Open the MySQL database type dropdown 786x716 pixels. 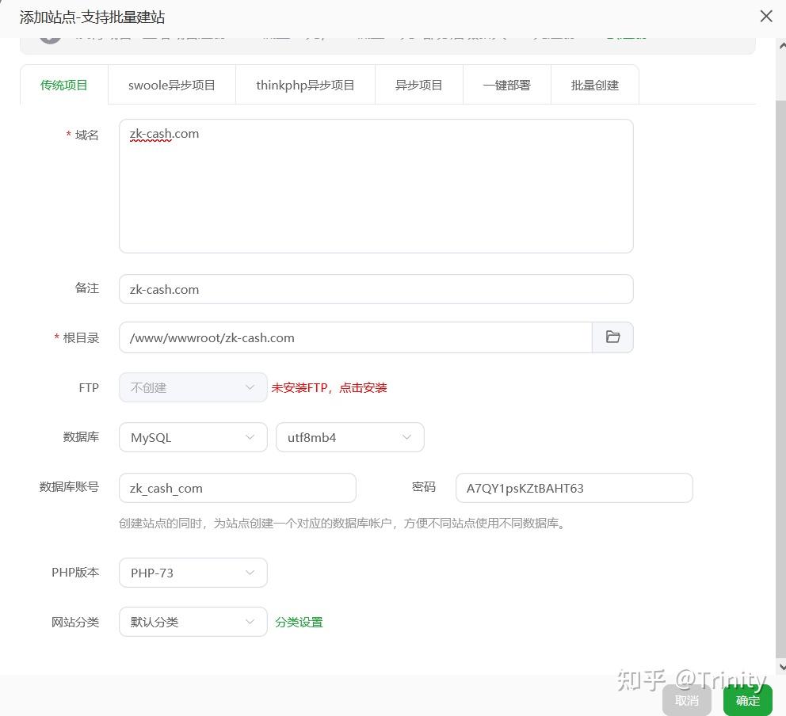[192, 436]
